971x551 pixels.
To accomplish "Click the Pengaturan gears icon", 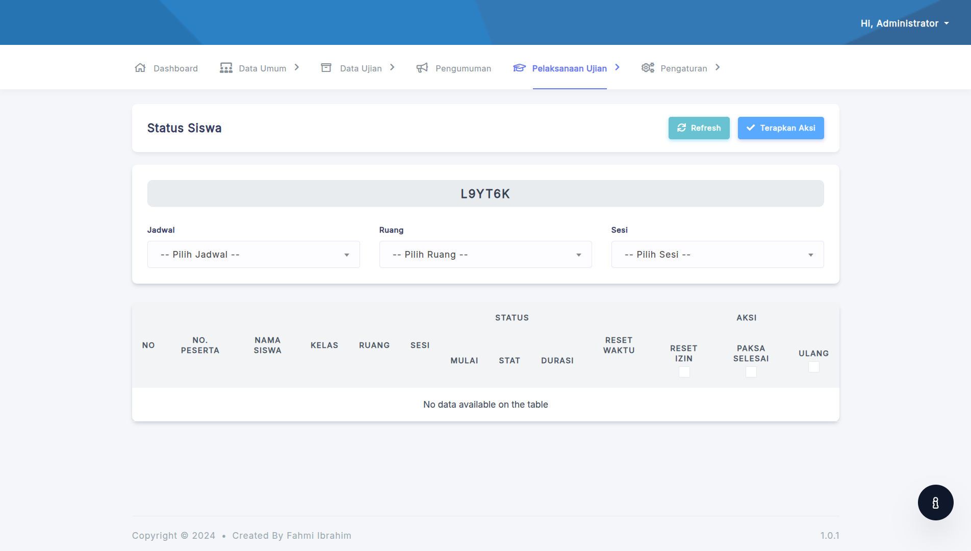I will (648, 68).
